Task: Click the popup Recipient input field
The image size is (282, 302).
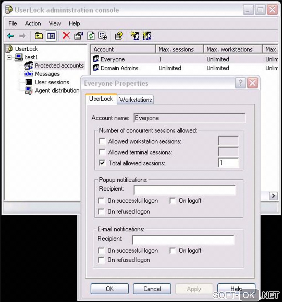Action: pos(184,190)
